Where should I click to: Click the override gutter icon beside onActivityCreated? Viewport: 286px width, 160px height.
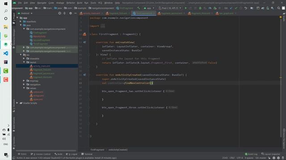click(84, 75)
